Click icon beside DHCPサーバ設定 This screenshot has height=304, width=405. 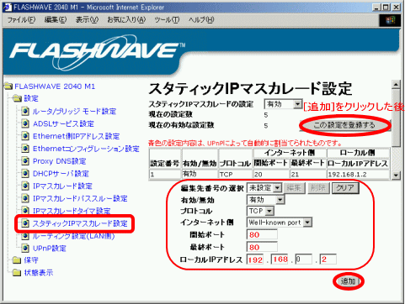pos(25,174)
